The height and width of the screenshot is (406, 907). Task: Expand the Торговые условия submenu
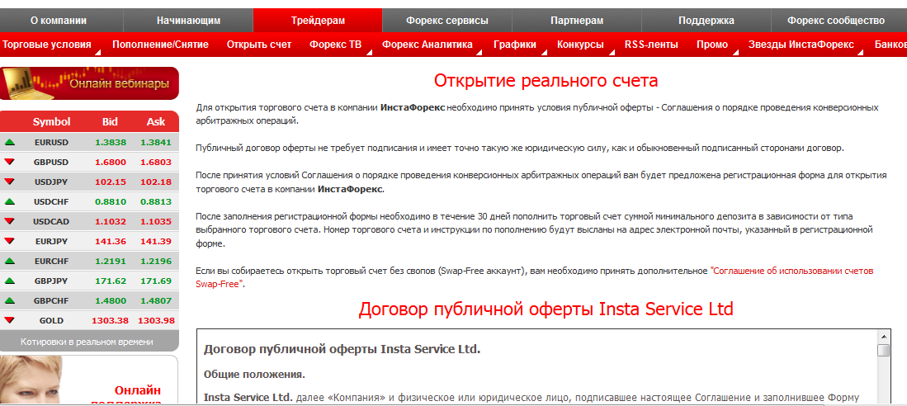(47, 45)
